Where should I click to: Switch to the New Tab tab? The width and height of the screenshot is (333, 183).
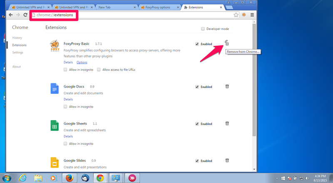(x=117, y=7)
